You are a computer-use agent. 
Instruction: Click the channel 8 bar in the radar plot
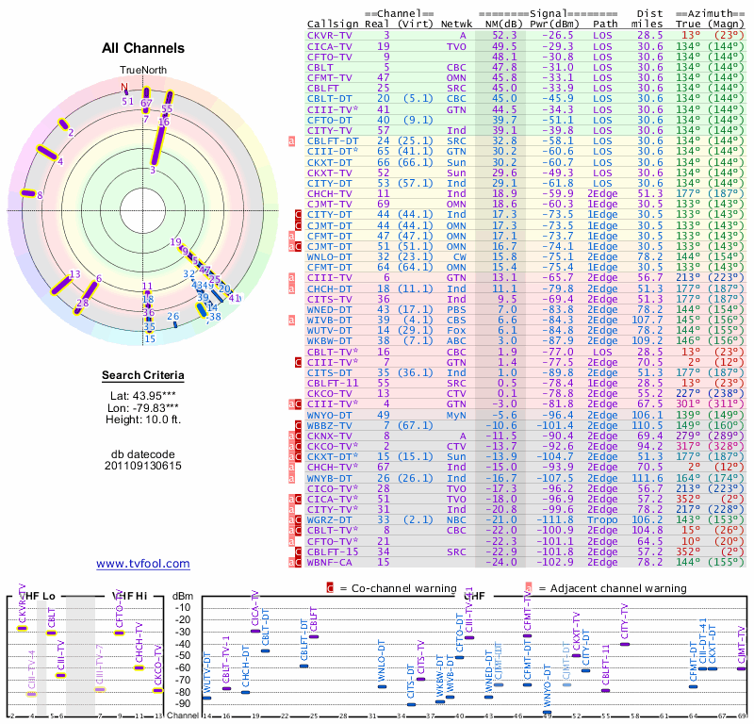(x=28, y=193)
